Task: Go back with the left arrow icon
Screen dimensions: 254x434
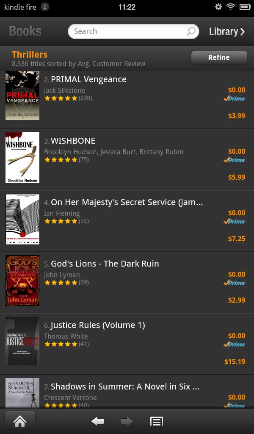Action: tap(97, 421)
